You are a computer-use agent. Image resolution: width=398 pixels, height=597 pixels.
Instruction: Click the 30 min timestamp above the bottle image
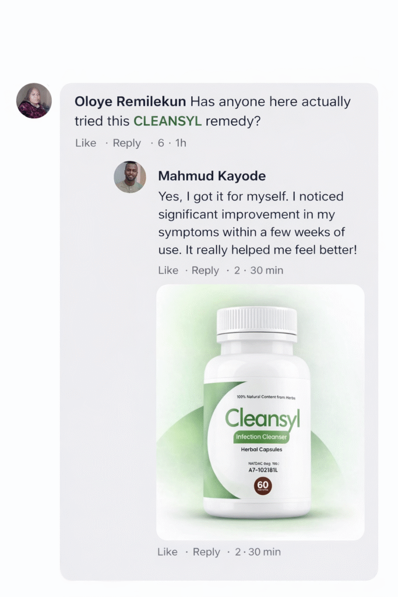[267, 271]
